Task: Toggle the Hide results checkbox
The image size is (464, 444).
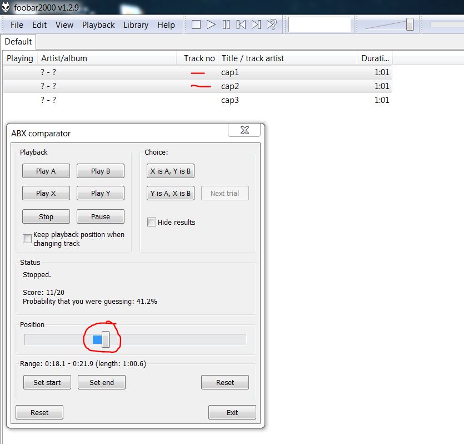Action: (152, 222)
